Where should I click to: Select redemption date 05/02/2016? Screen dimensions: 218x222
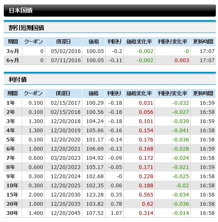click(x=66, y=51)
